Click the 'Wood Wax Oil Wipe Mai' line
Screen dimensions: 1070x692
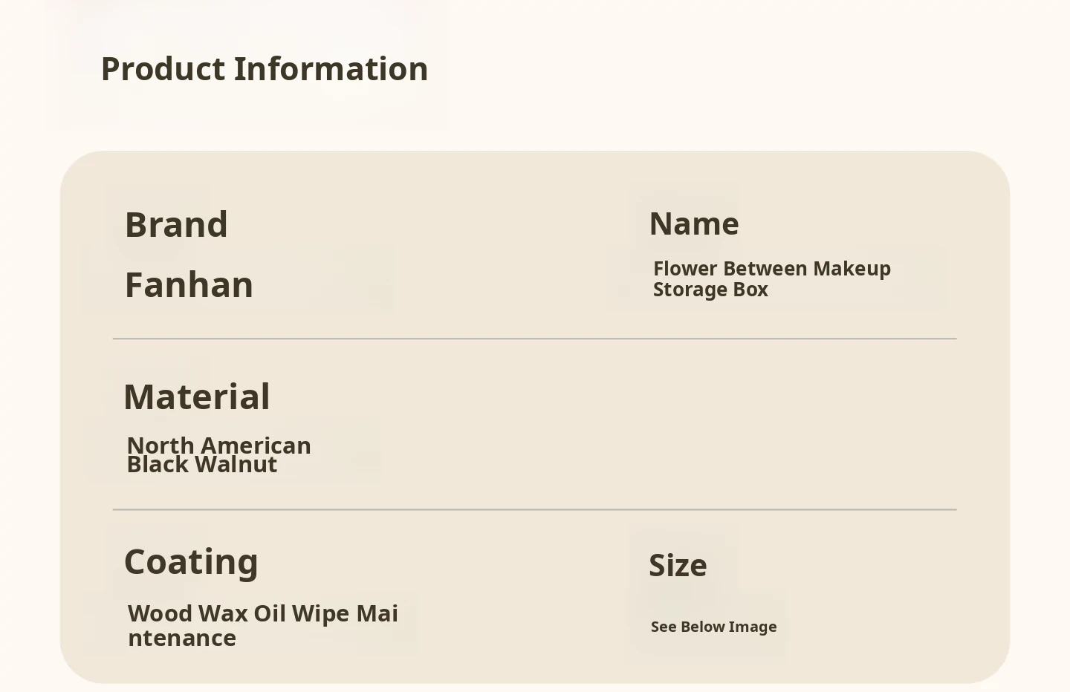(x=263, y=614)
